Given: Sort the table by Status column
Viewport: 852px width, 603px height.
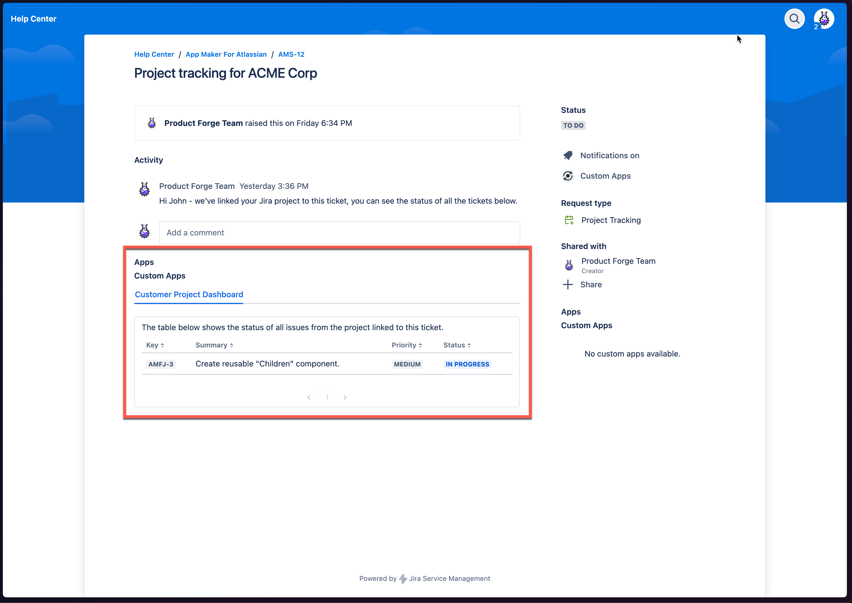Looking at the screenshot, I should pos(457,345).
